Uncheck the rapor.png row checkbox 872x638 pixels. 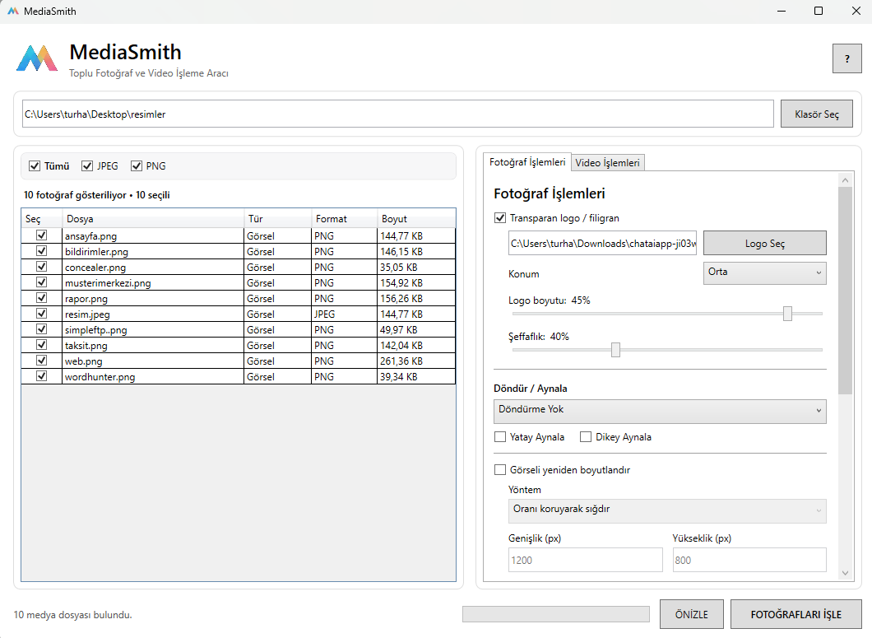coord(41,298)
